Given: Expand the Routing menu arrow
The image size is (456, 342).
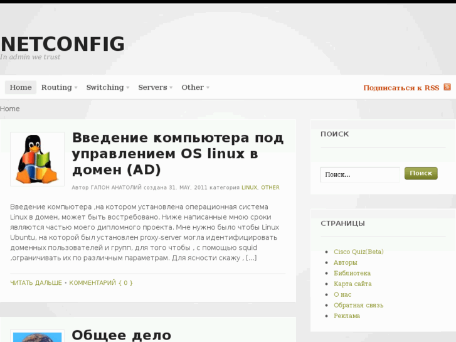Looking at the screenshot, I should [76, 87].
